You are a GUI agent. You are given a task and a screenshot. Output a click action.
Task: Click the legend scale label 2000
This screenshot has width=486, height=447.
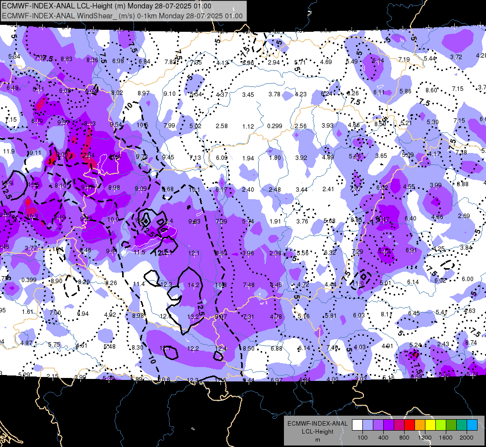[466, 438]
